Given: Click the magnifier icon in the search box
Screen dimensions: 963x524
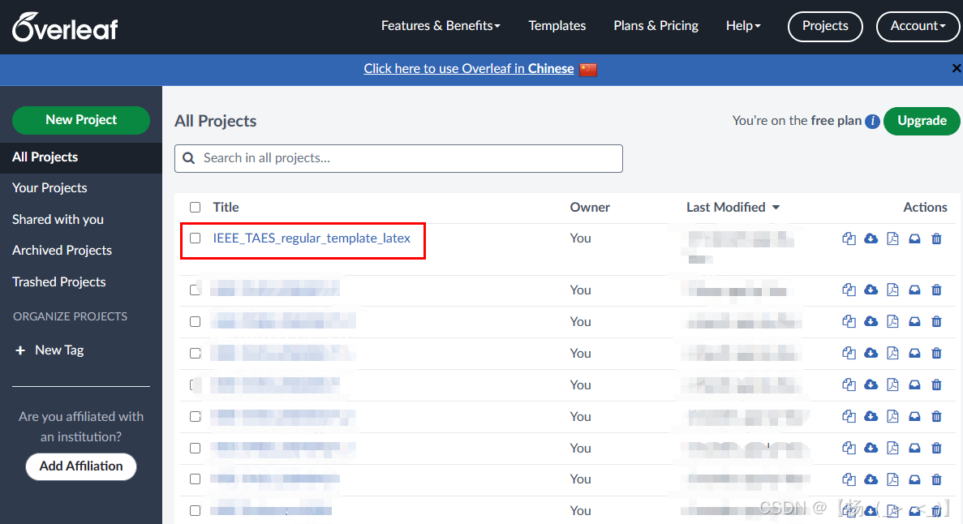Looking at the screenshot, I should pyautogui.click(x=188, y=158).
